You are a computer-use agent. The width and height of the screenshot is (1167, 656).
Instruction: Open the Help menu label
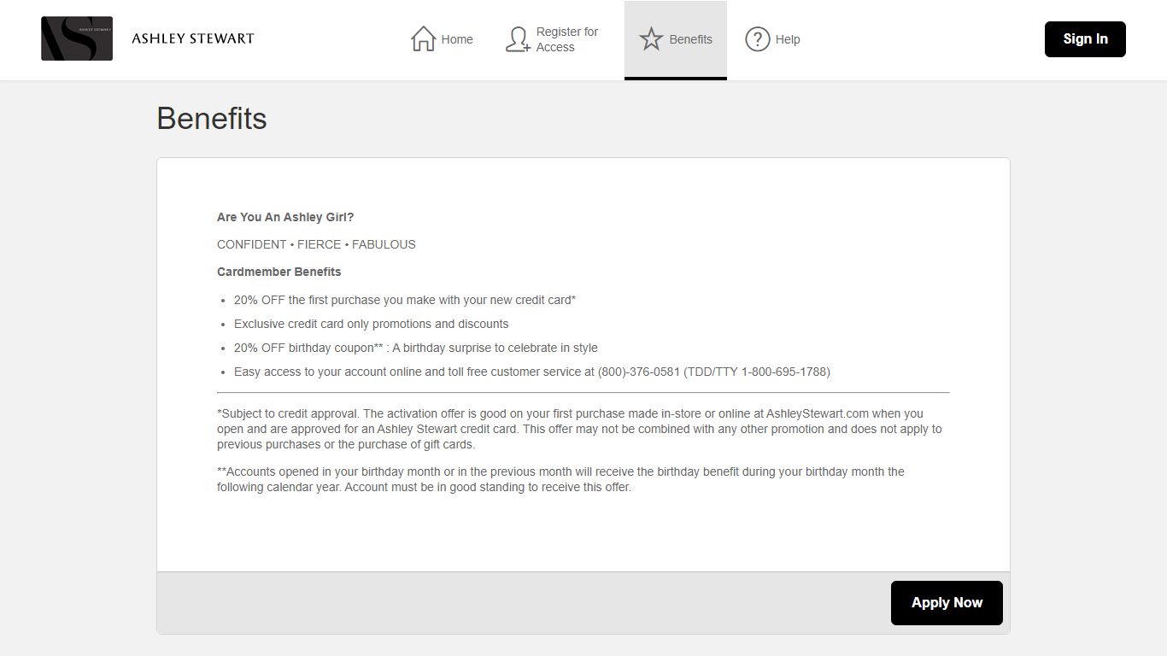point(788,39)
